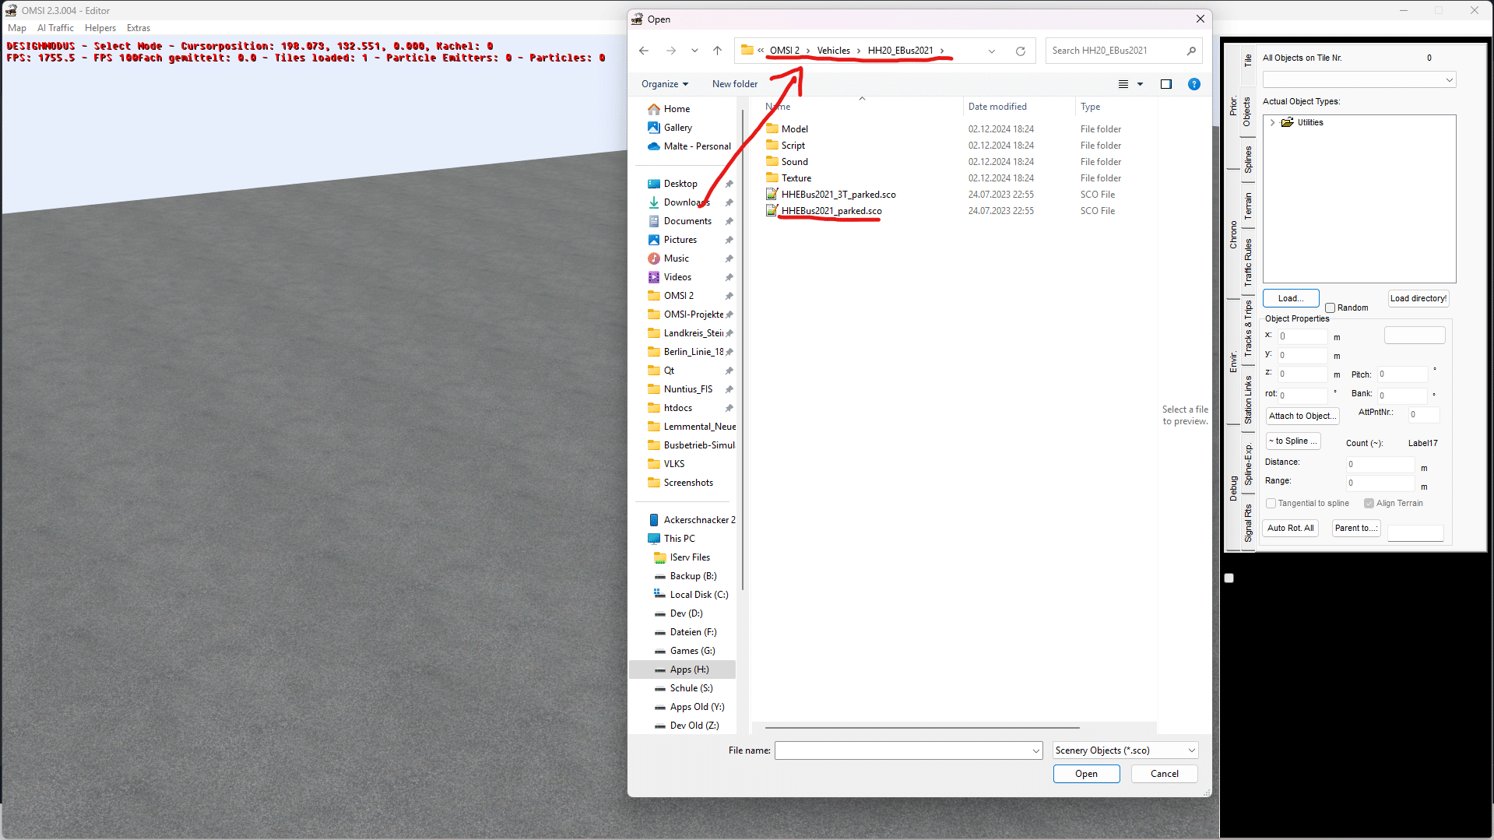Toggle the preview pane icon
Screen dimensions: 1494x840
[x=1165, y=84]
